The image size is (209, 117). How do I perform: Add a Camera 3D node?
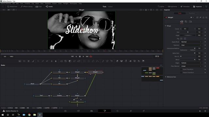pyautogui.click(x=135, y=61)
